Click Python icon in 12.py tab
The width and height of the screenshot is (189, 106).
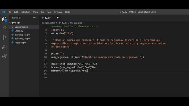pyautogui.click(x=43, y=18)
